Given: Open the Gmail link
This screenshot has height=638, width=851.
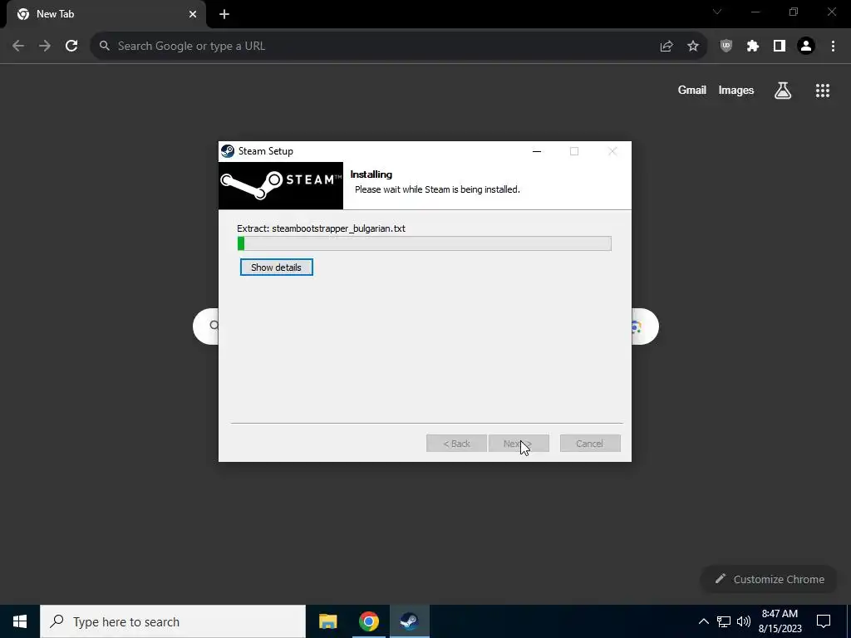Looking at the screenshot, I should pos(692,90).
